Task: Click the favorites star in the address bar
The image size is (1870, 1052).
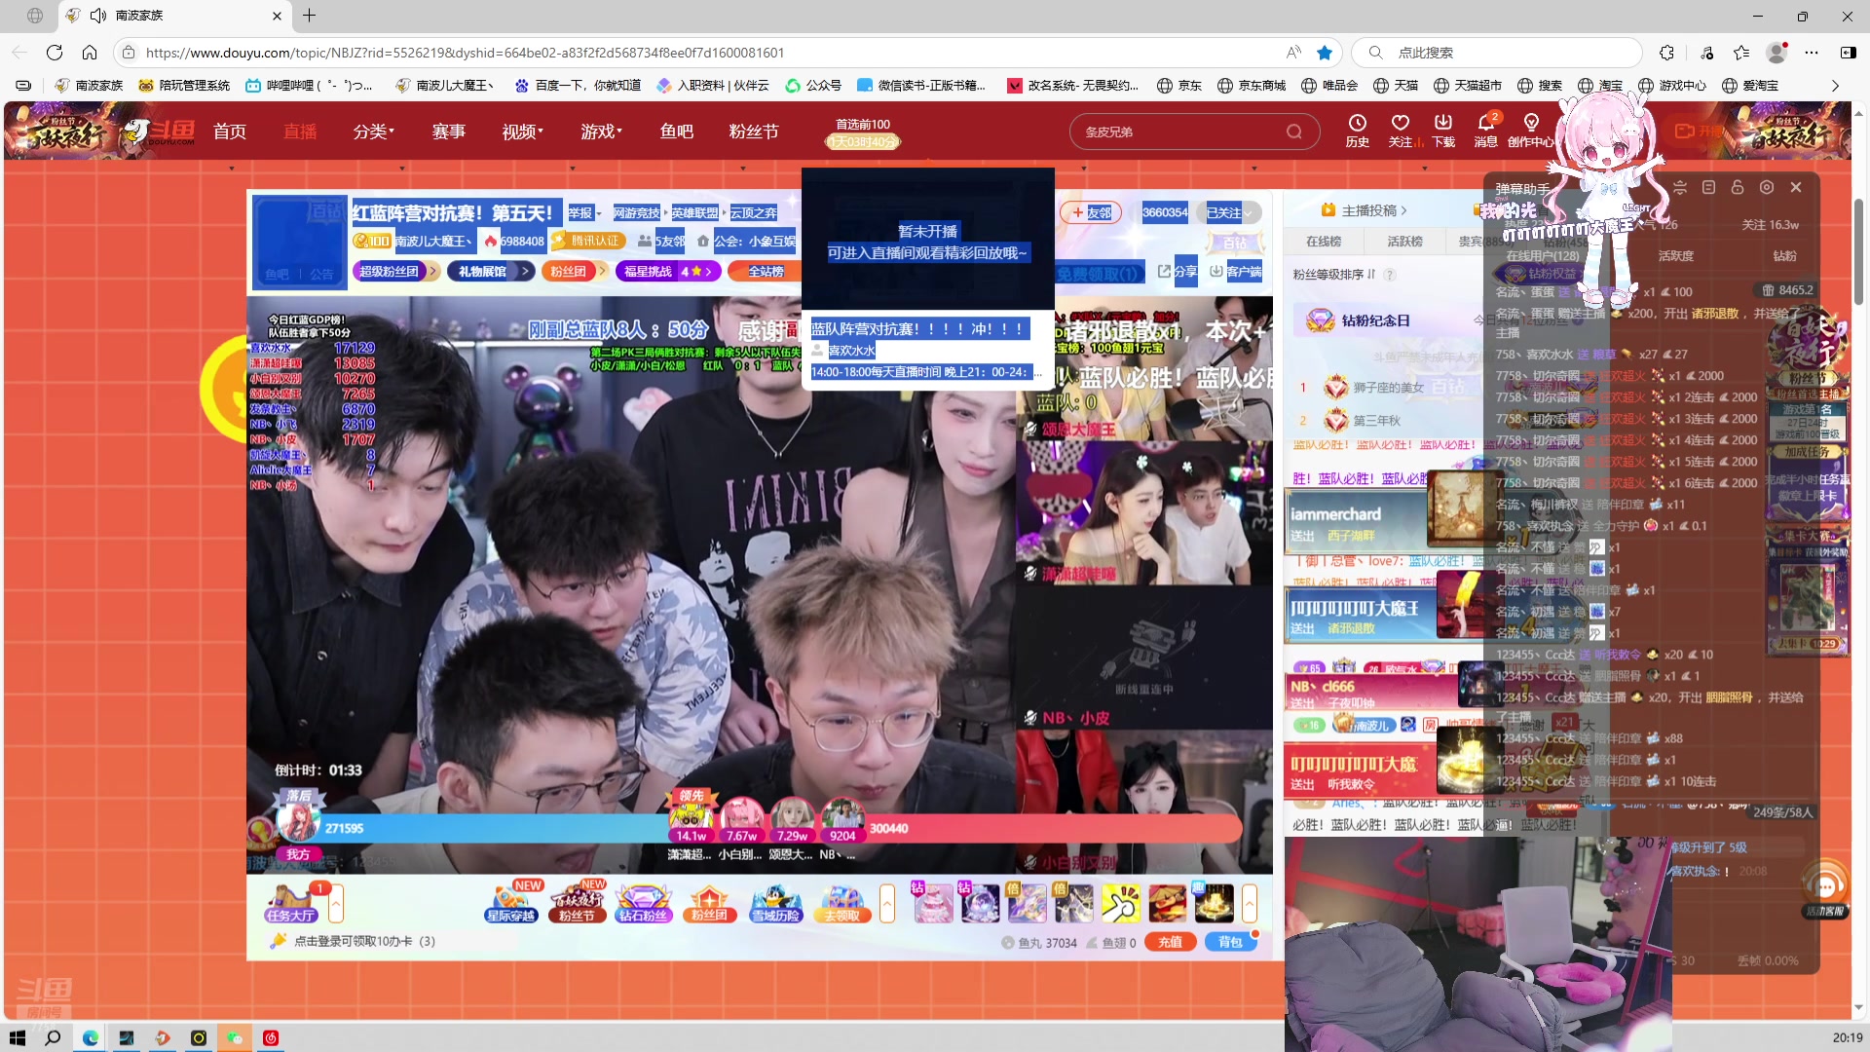Action: [1325, 53]
